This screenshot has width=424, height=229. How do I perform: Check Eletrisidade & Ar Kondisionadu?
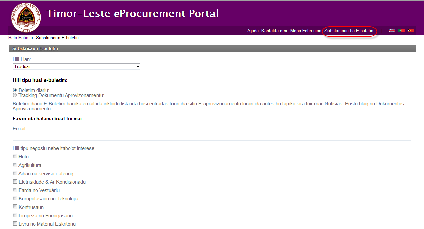tap(15, 182)
